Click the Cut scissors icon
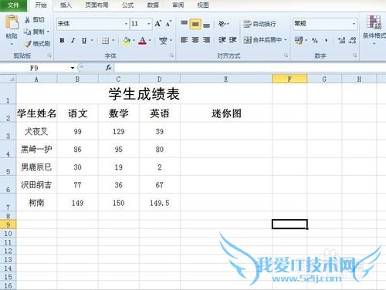 pos(28,20)
